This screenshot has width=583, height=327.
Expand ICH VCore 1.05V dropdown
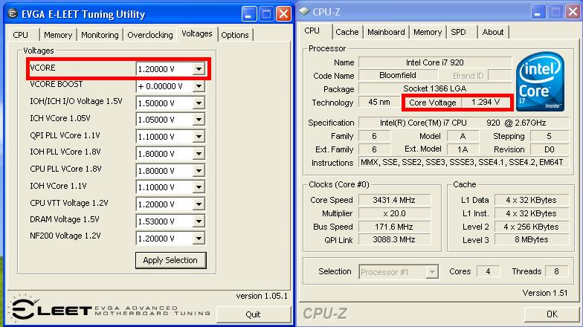click(x=199, y=120)
